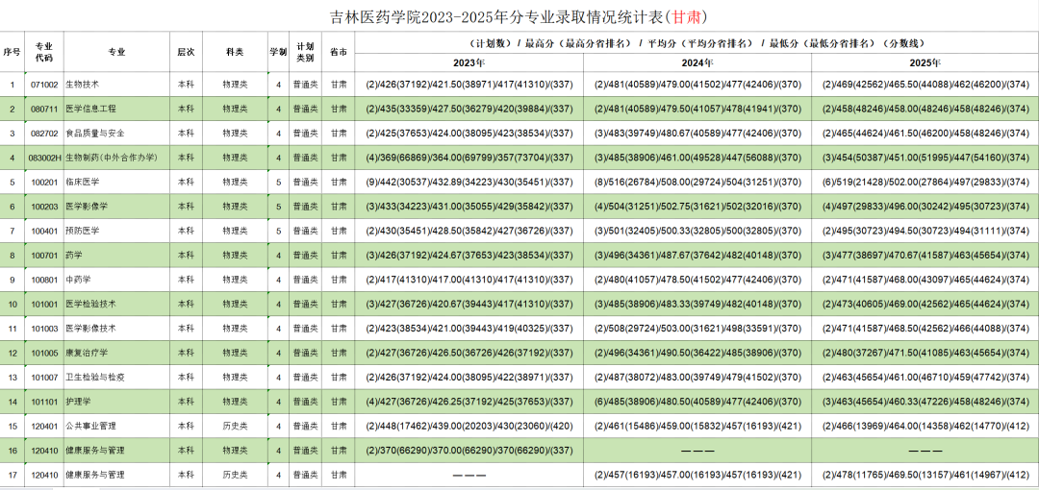Select the 护理学 major cell
1039x490 pixels.
pos(117,402)
